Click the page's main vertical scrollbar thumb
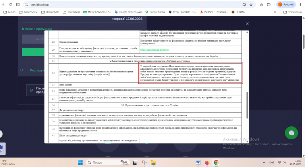The height and width of the screenshot is (167, 305). click(x=303, y=42)
